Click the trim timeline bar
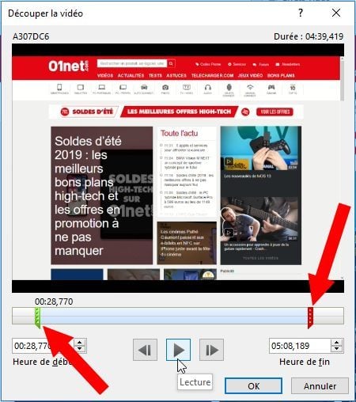The image size is (356, 402). (x=178, y=316)
